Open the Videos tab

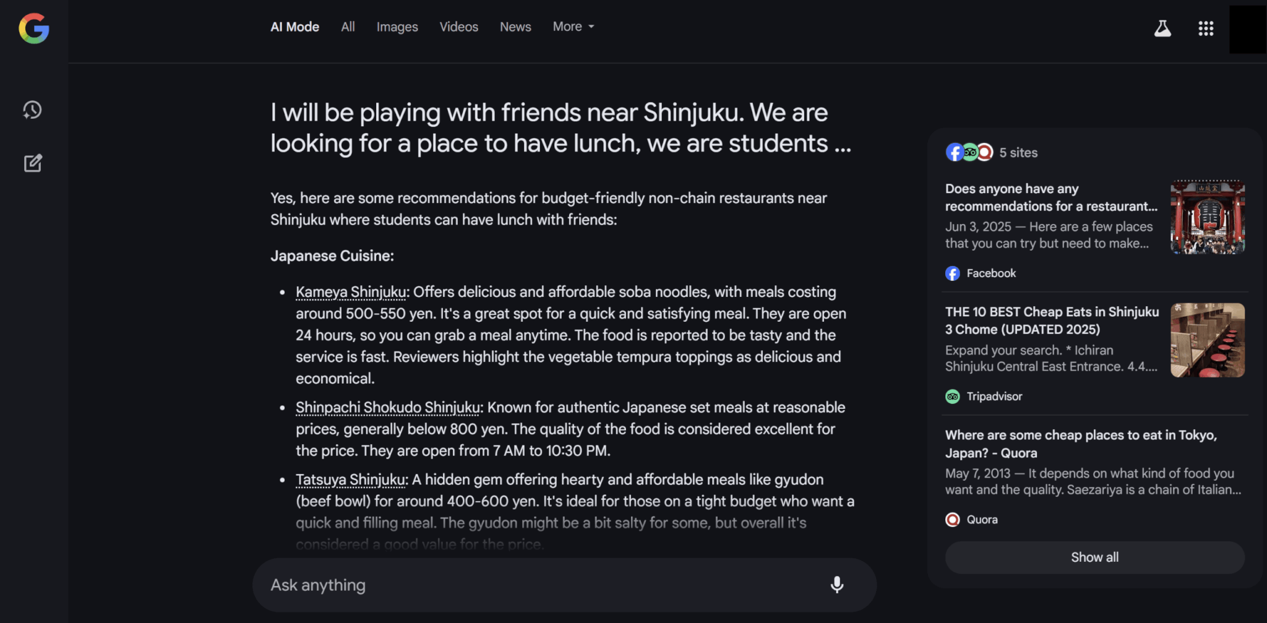tap(458, 27)
